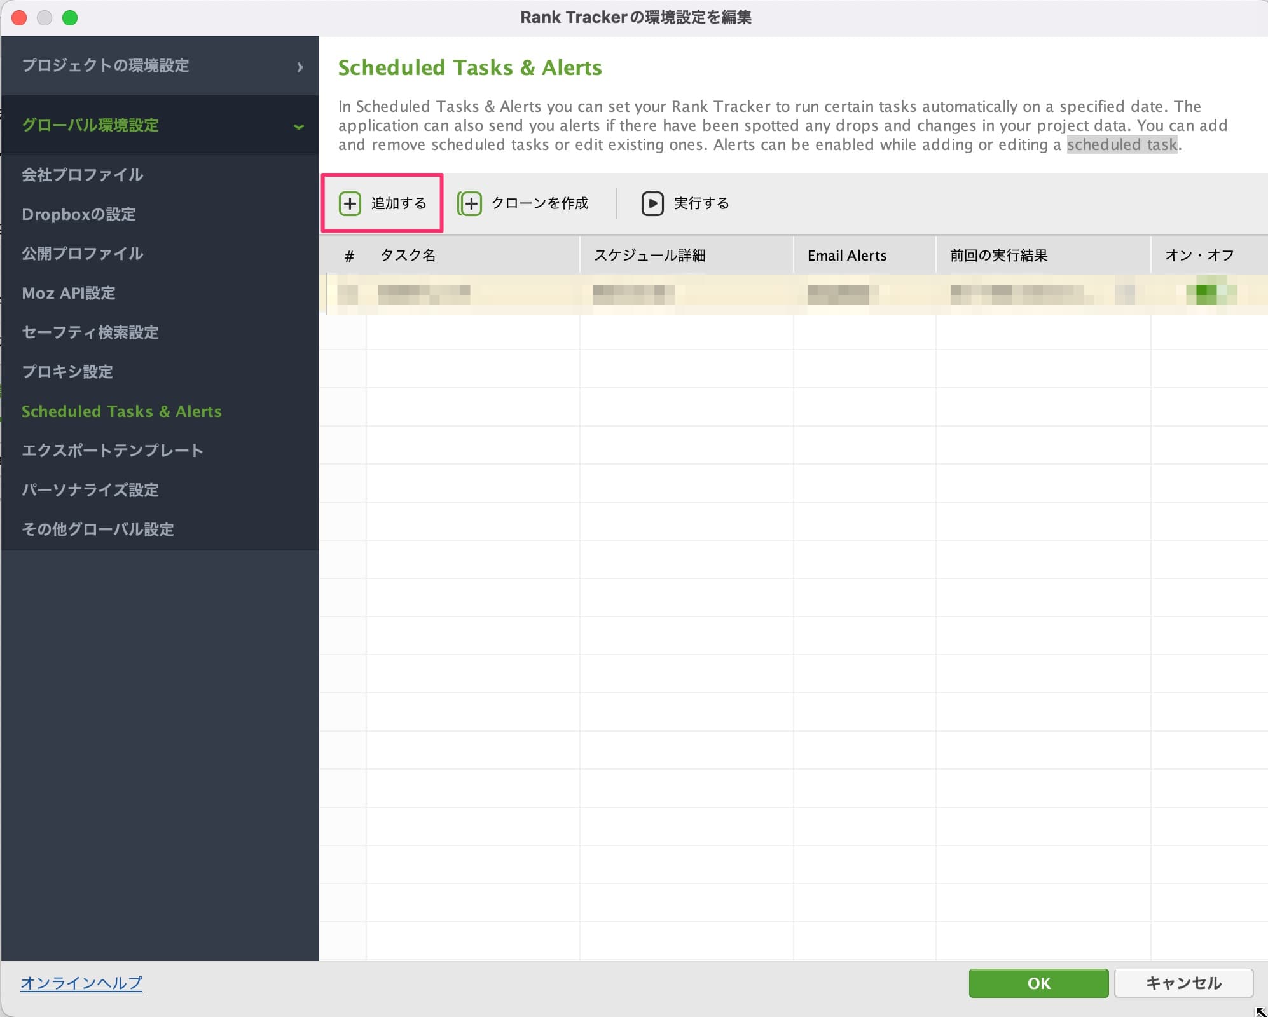1268x1017 pixels.
Task: Open セーフティ検索設定 page
Action: [x=90, y=332]
